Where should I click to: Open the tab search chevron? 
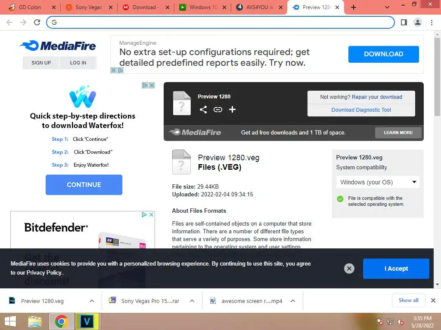point(387,7)
